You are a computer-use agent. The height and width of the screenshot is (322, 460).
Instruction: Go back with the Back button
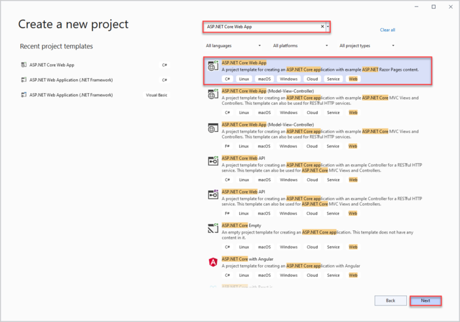pos(391,300)
